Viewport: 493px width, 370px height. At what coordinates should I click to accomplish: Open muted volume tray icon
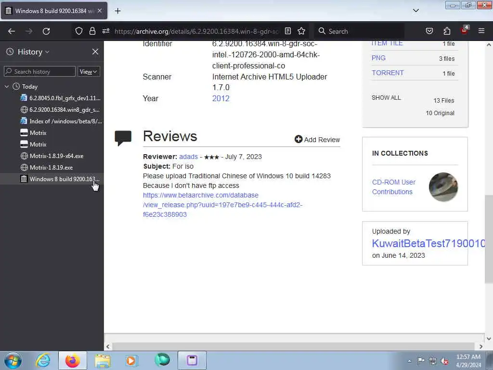444,361
